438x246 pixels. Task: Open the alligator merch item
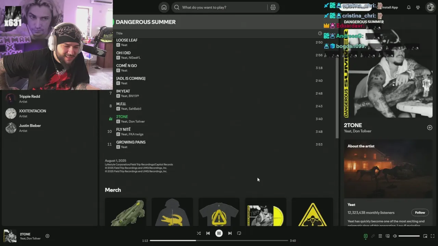(125, 212)
